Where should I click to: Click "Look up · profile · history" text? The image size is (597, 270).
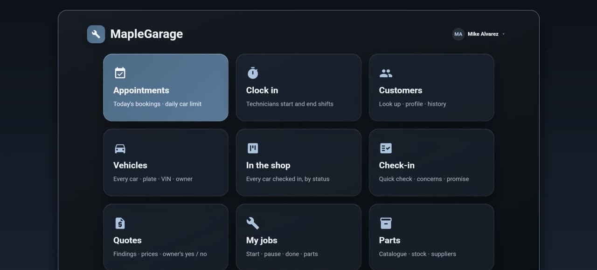pos(413,104)
